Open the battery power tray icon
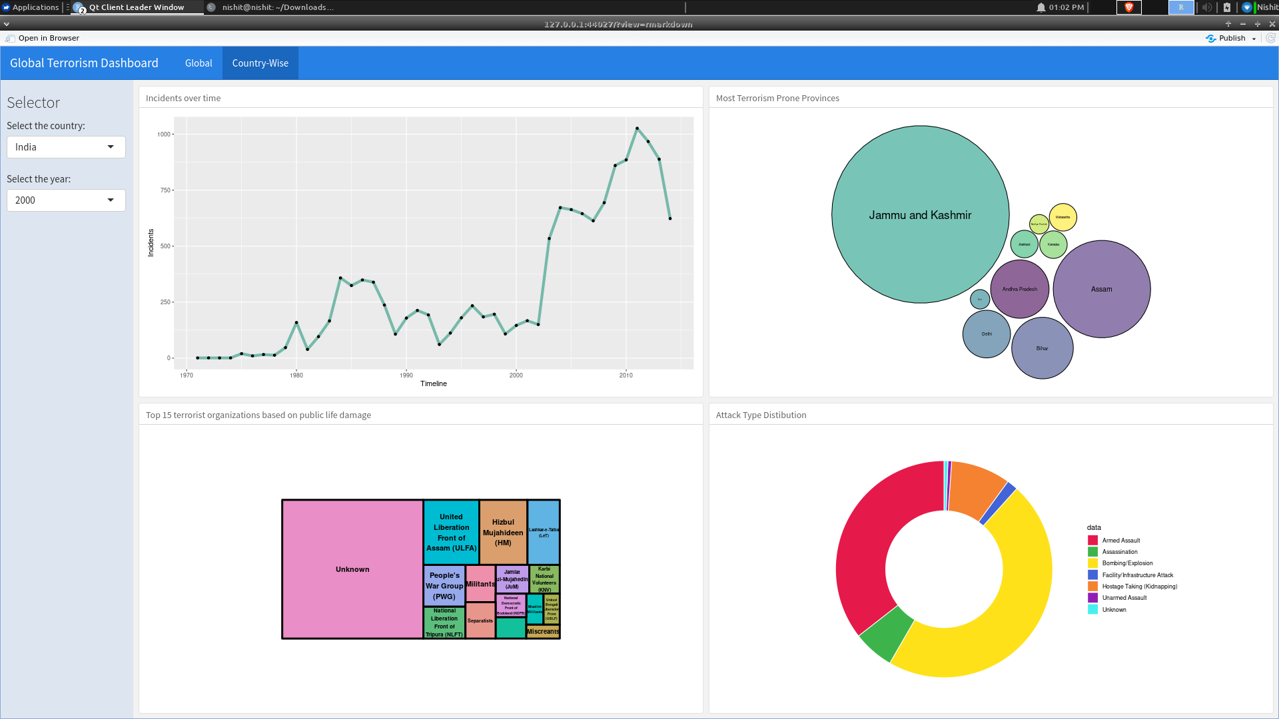This screenshot has height=719, width=1279. coord(1227,7)
